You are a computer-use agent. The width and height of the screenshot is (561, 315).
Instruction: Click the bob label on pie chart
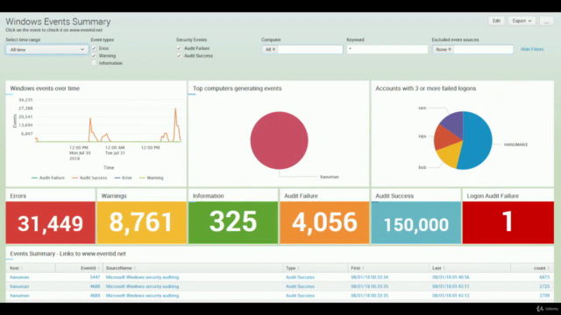423,167
